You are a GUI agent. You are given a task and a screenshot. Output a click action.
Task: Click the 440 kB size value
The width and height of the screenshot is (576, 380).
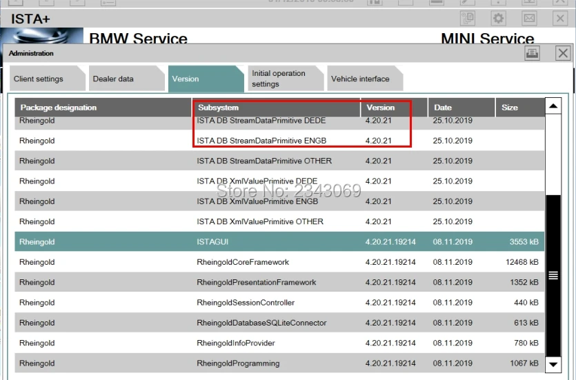point(526,303)
